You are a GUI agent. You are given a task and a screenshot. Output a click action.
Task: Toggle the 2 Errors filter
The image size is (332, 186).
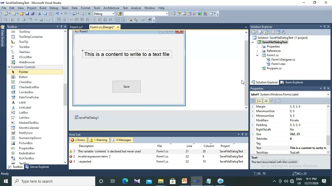(78, 140)
